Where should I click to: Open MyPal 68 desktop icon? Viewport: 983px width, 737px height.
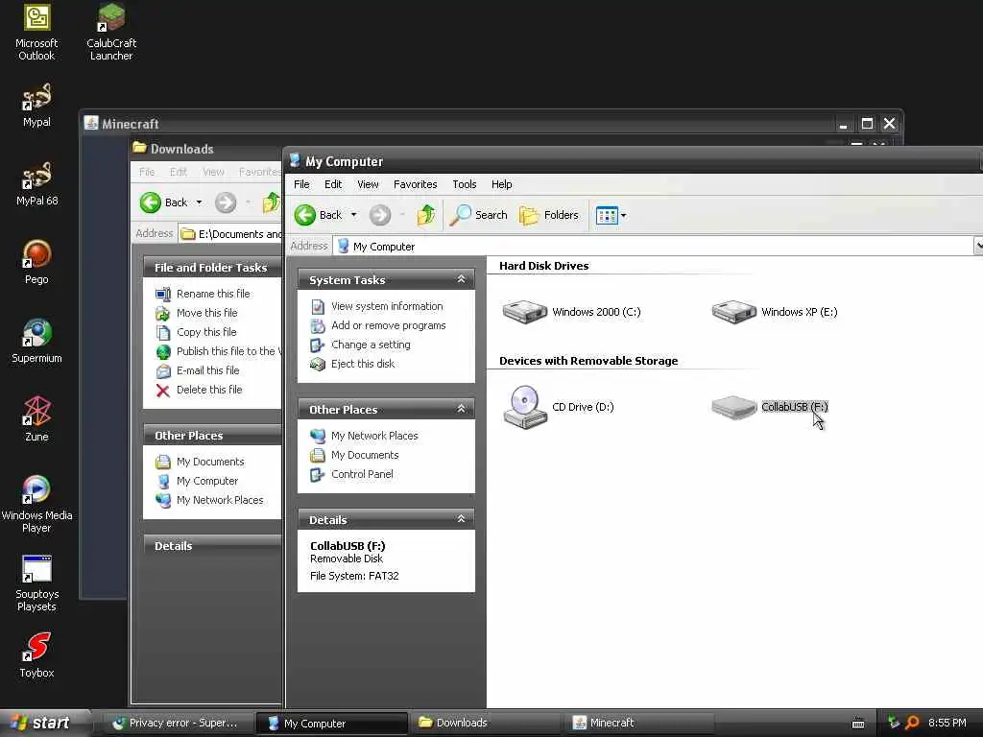click(37, 183)
